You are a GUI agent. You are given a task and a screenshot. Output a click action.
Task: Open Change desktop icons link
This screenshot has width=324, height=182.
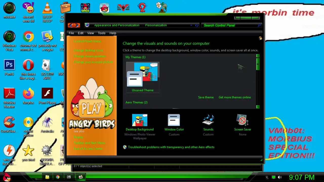pyautogui.click(x=88, y=50)
